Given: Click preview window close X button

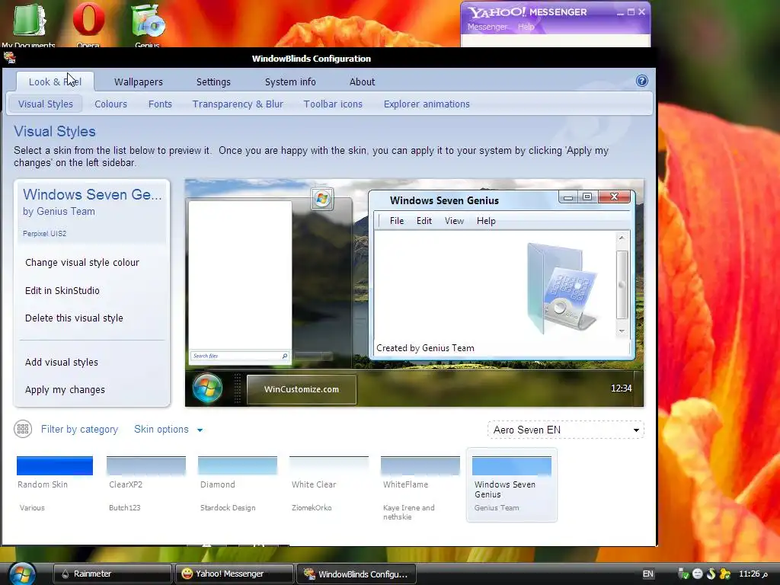Looking at the screenshot, I should 615,197.
